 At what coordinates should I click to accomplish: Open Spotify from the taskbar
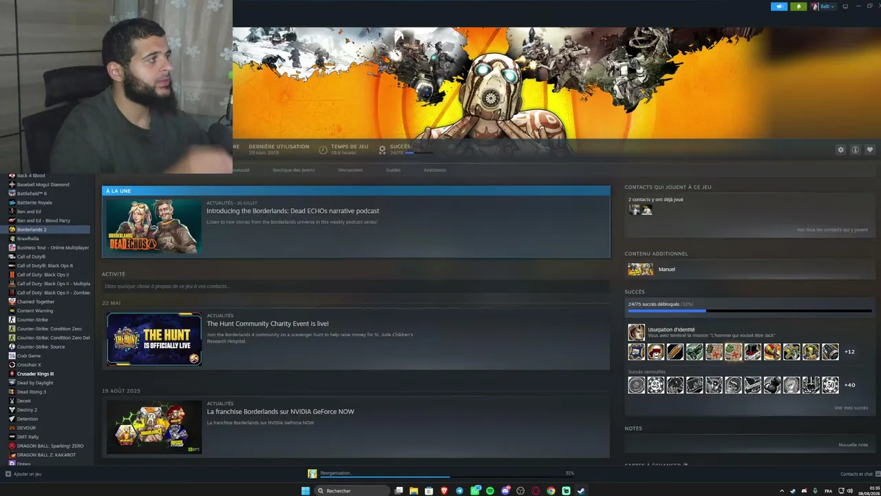[490, 491]
